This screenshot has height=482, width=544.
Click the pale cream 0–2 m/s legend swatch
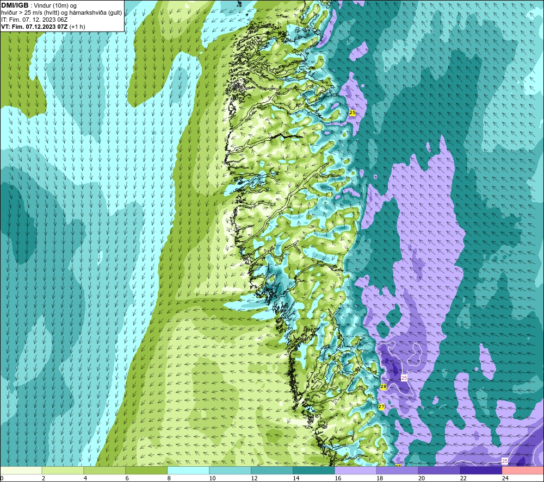(21, 470)
